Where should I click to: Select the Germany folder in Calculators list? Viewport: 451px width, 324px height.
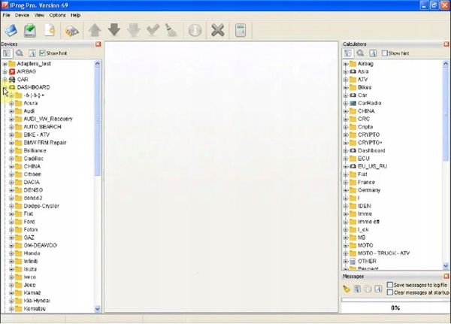(x=368, y=190)
